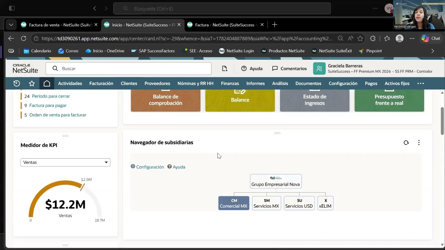Open the Ayuda help button in header

point(252,68)
